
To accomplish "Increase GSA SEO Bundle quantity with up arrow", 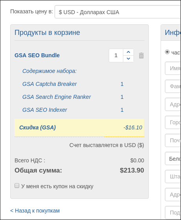I will [128, 52].
